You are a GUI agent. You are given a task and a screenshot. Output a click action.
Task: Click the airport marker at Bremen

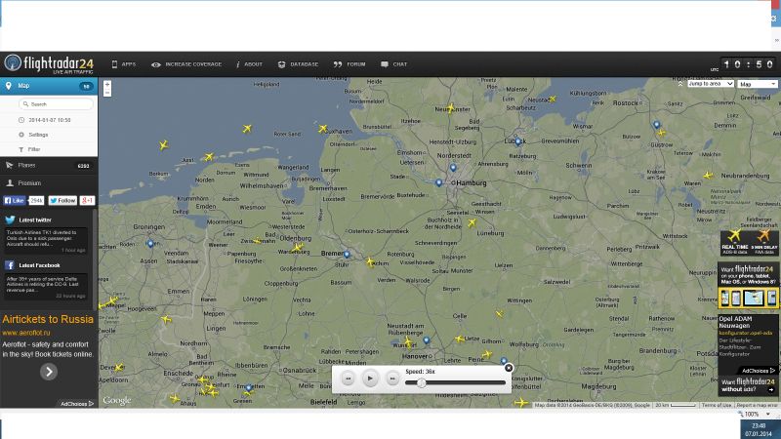(x=347, y=255)
